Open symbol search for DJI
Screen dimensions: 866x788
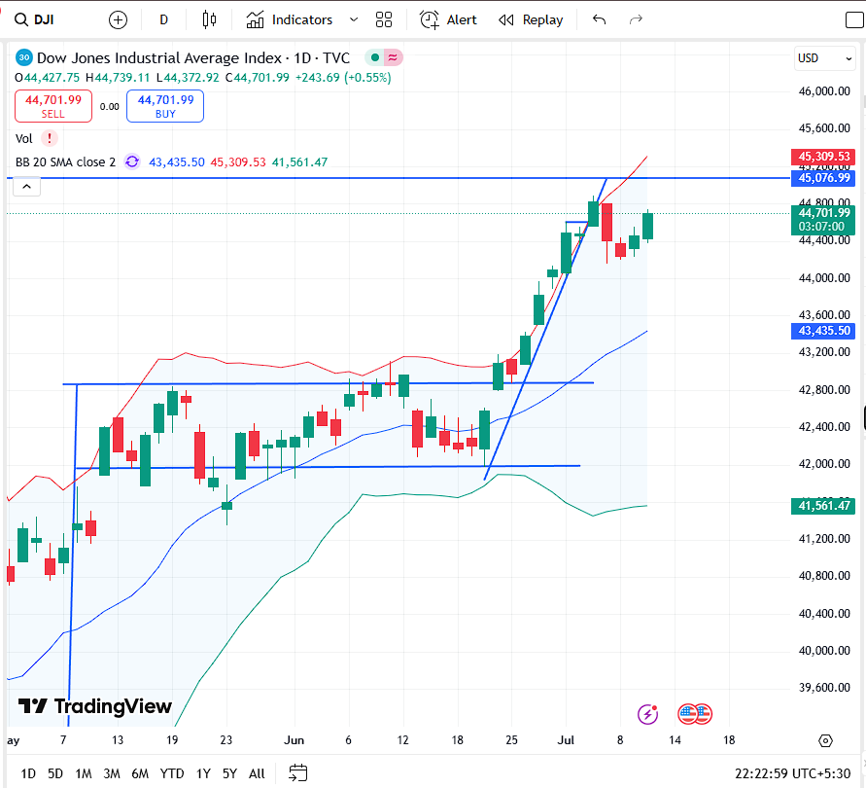click(x=34, y=19)
